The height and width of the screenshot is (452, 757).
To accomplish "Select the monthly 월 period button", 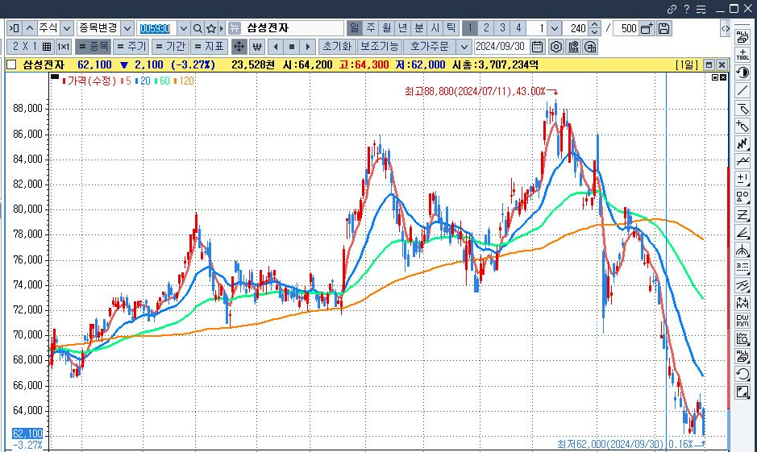I will click(387, 28).
